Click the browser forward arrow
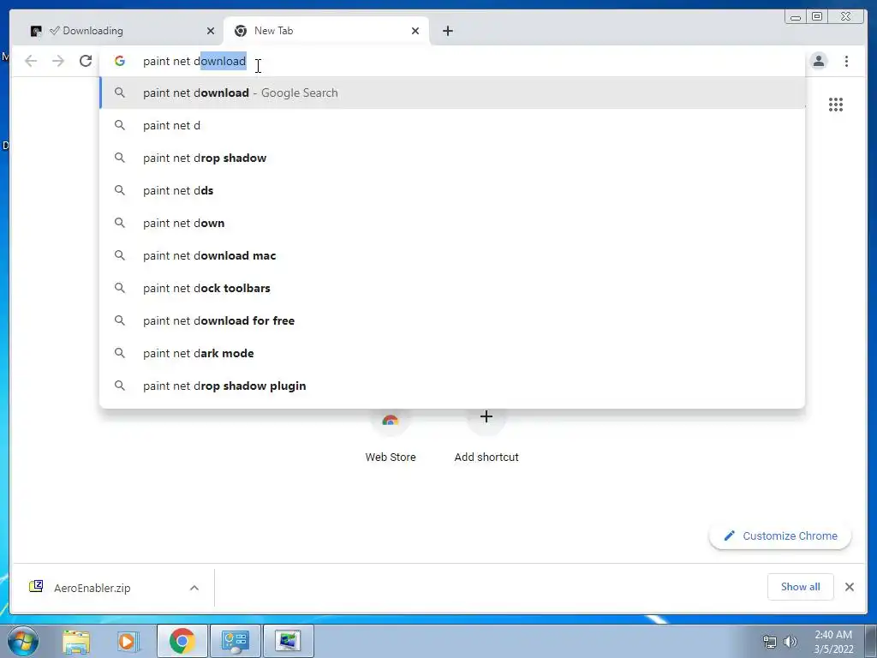Viewport: 877px width, 658px height. pyautogui.click(x=58, y=61)
